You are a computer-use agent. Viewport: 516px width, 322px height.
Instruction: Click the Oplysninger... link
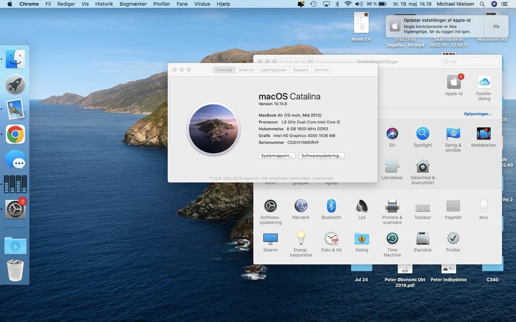tap(477, 114)
